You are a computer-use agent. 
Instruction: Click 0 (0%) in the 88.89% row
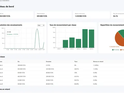click(x=95, y=84)
